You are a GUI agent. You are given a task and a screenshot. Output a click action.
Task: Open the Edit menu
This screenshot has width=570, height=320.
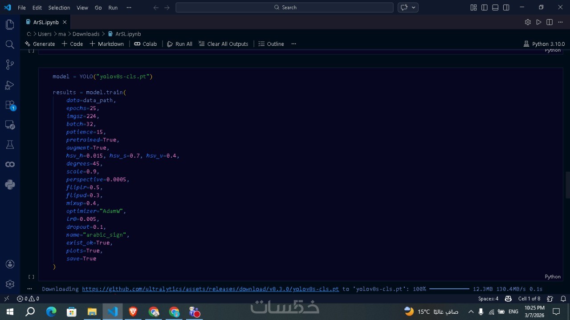pyautogui.click(x=37, y=8)
